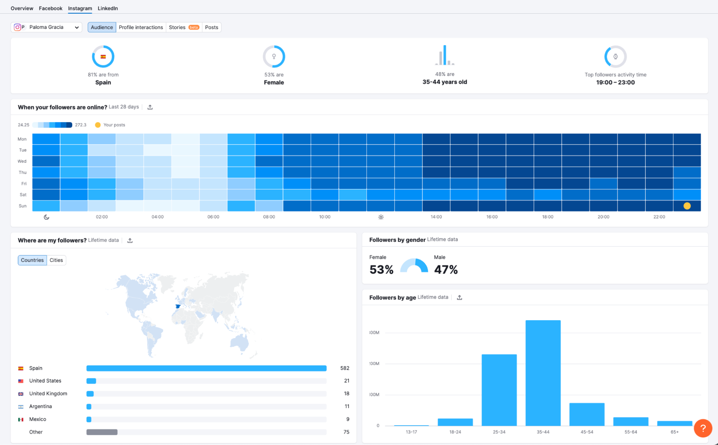The width and height of the screenshot is (718, 445).
Task: Click the moon icon under the heatmap
Action: (46, 217)
